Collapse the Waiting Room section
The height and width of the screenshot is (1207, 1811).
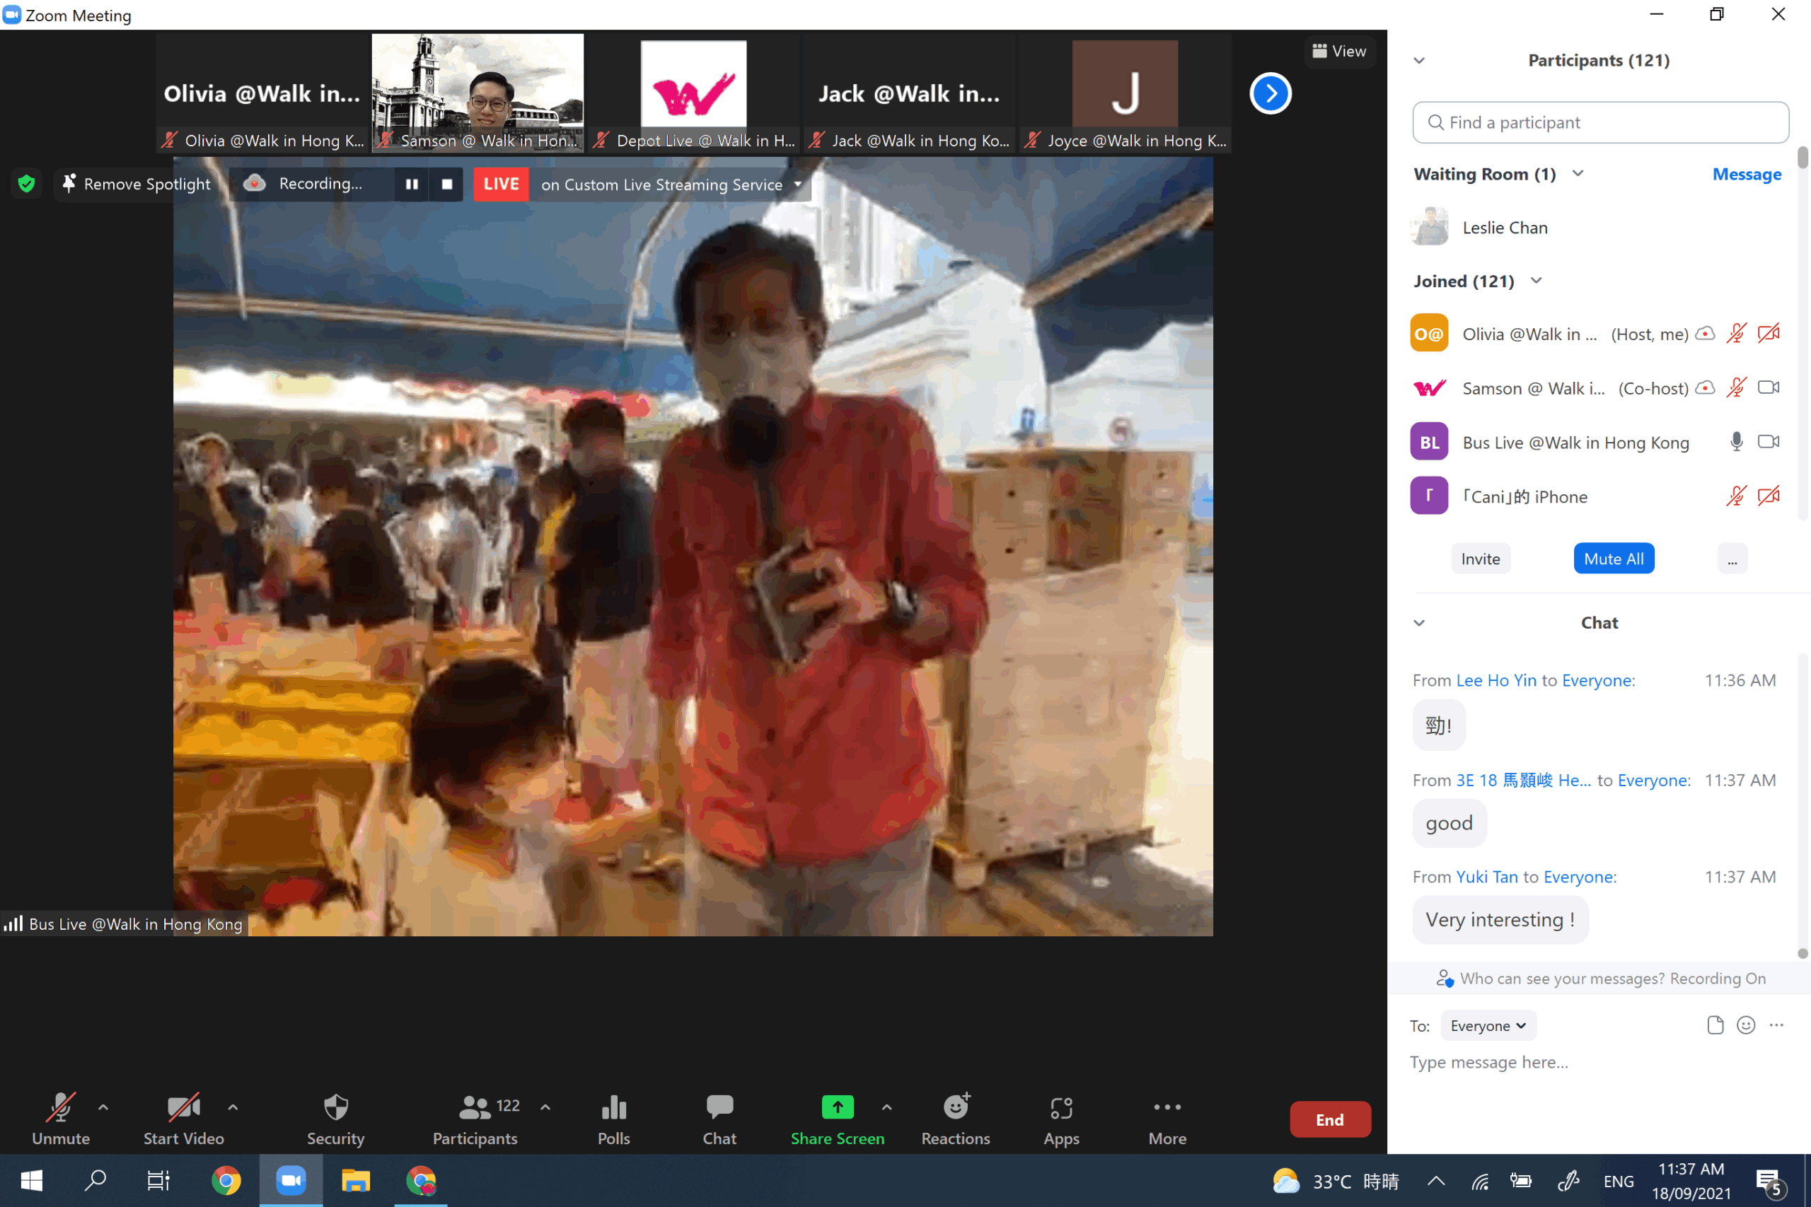pos(1578,174)
